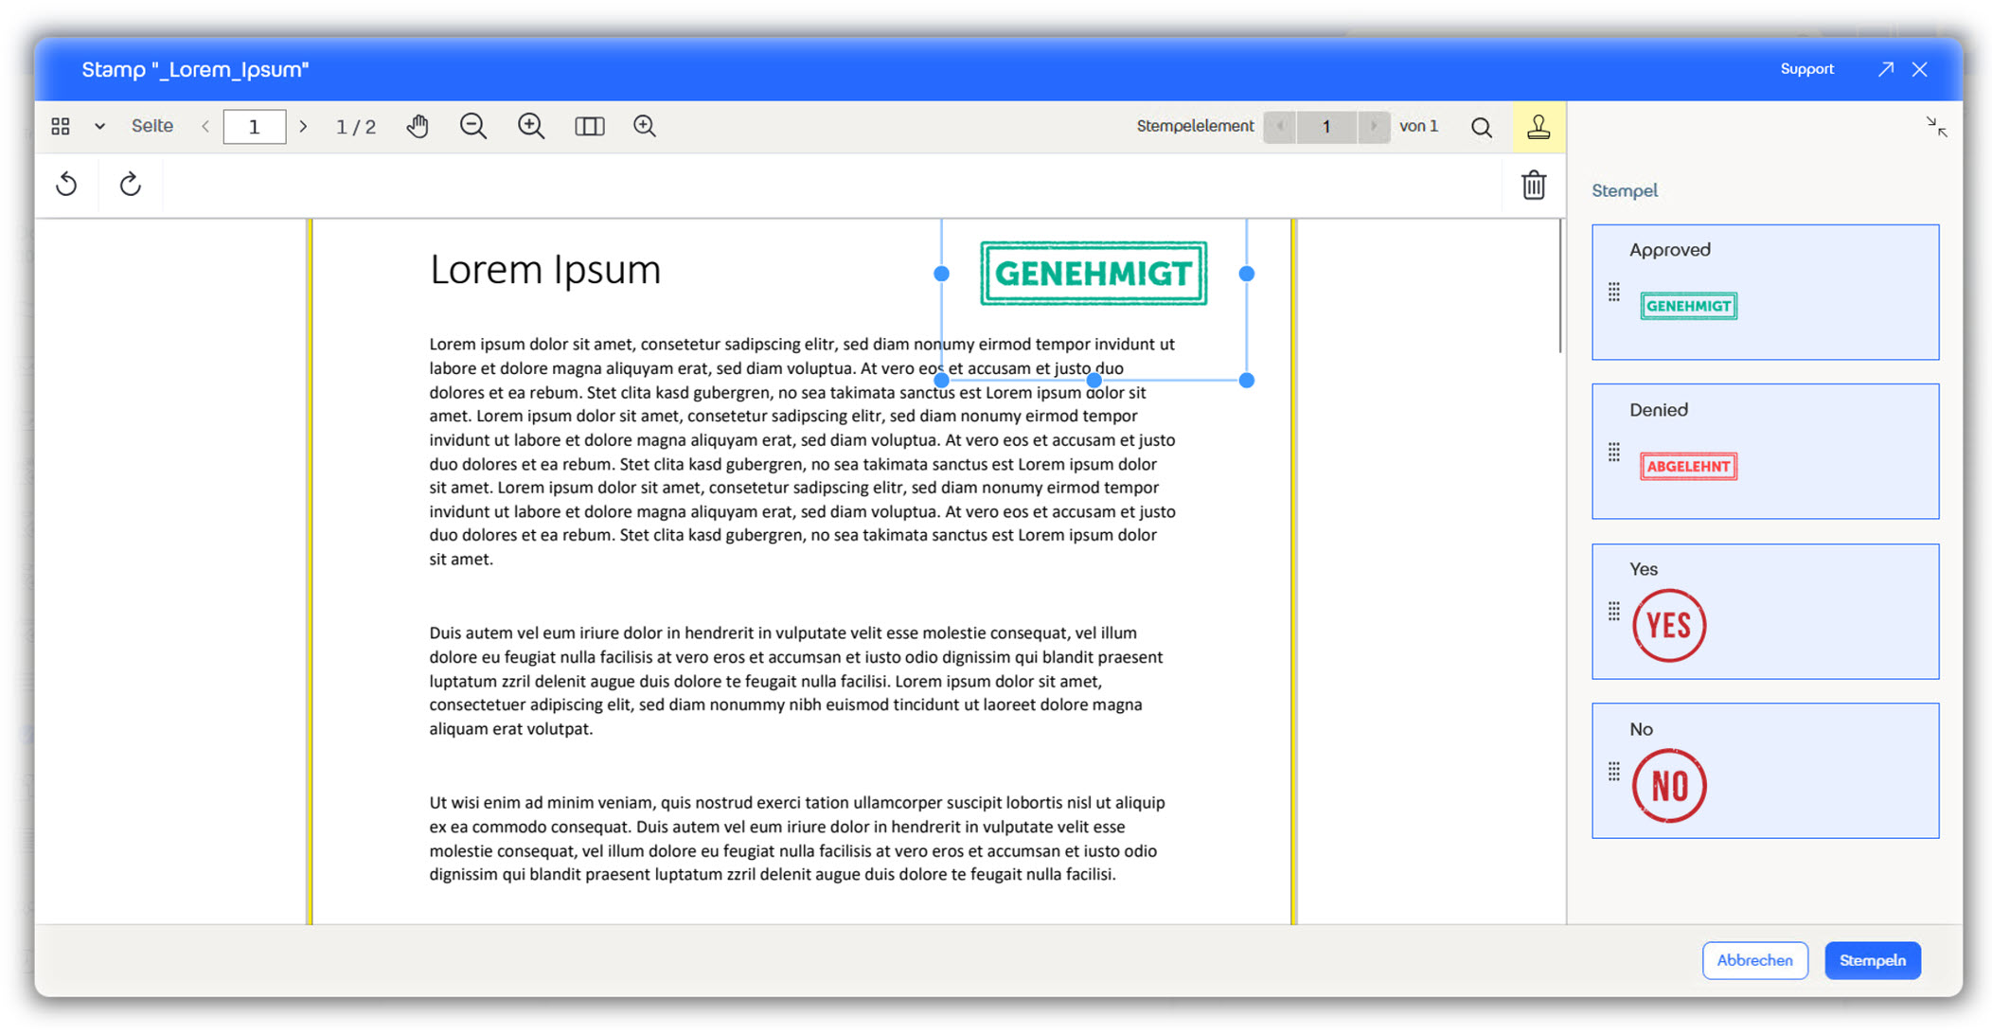
Task: Toggle the two-page layout icon
Action: (x=589, y=126)
